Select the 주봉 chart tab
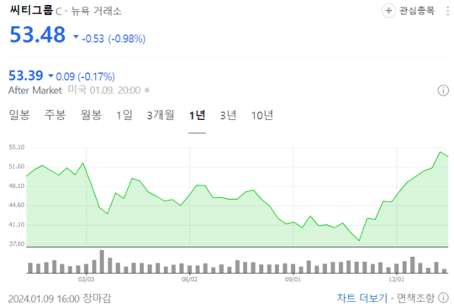The height and width of the screenshot is (308, 454). [x=55, y=115]
